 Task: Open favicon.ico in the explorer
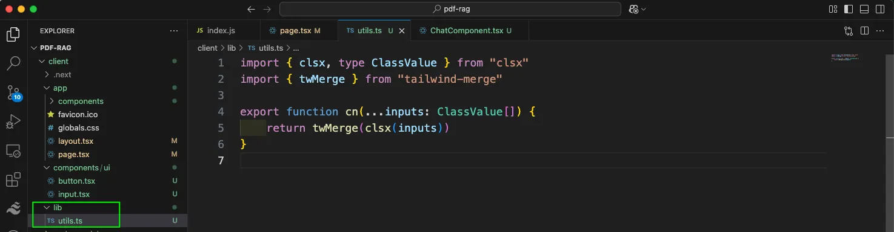tap(108, 114)
